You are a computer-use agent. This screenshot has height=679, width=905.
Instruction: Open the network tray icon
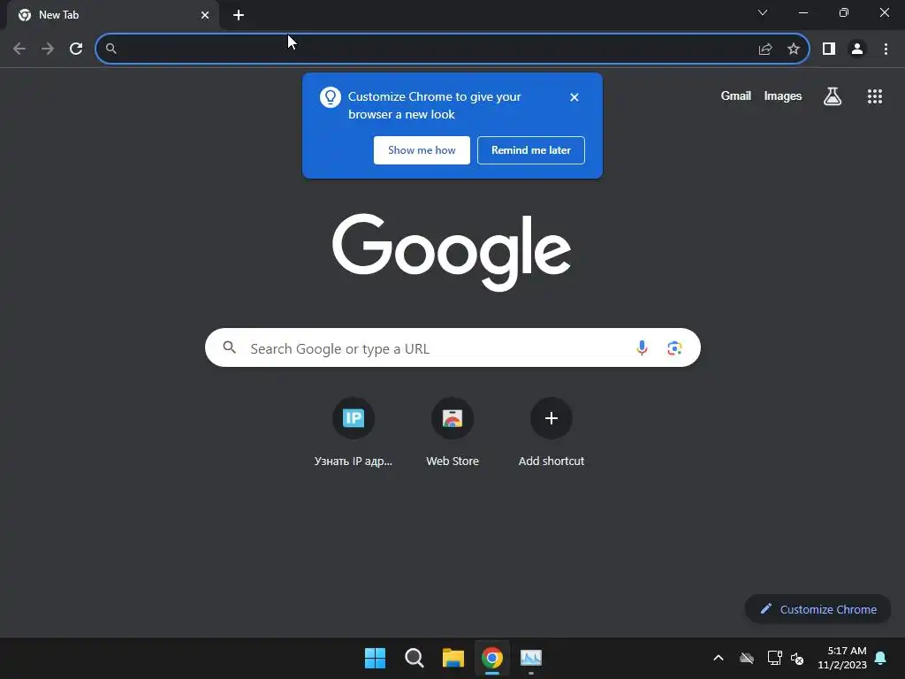[774, 658]
